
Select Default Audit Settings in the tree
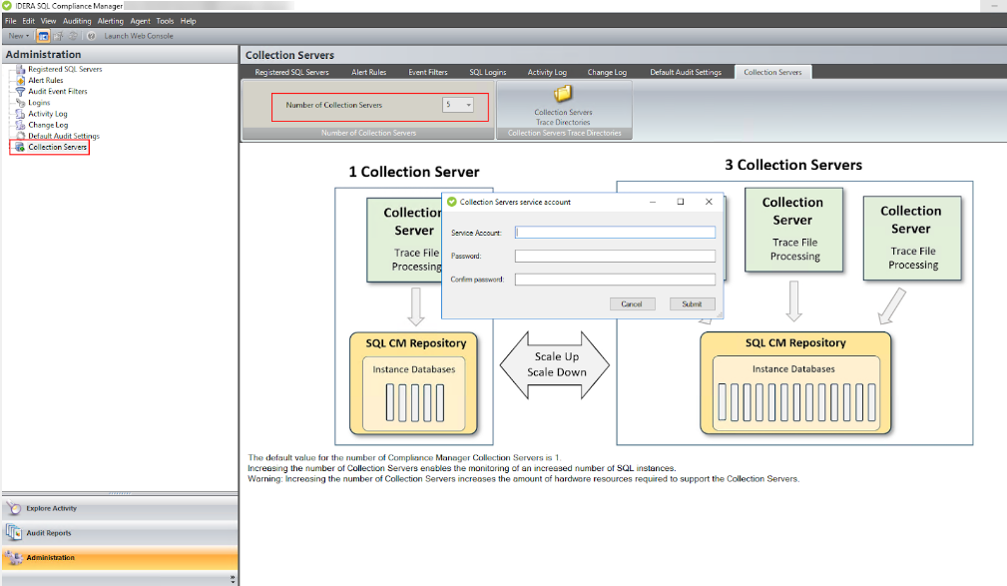click(64, 136)
